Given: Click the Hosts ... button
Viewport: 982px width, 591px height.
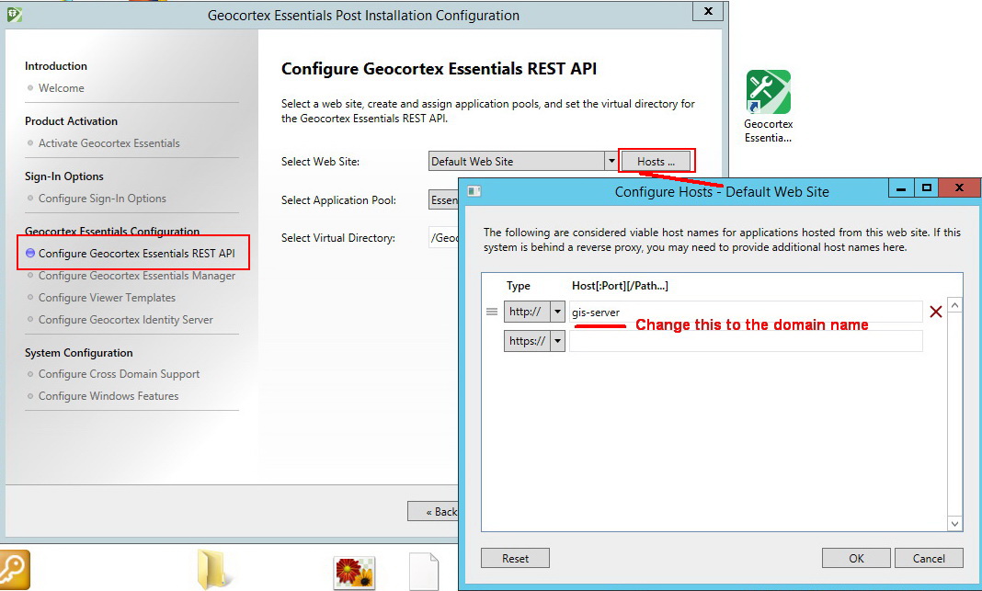Looking at the screenshot, I should [656, 162].
